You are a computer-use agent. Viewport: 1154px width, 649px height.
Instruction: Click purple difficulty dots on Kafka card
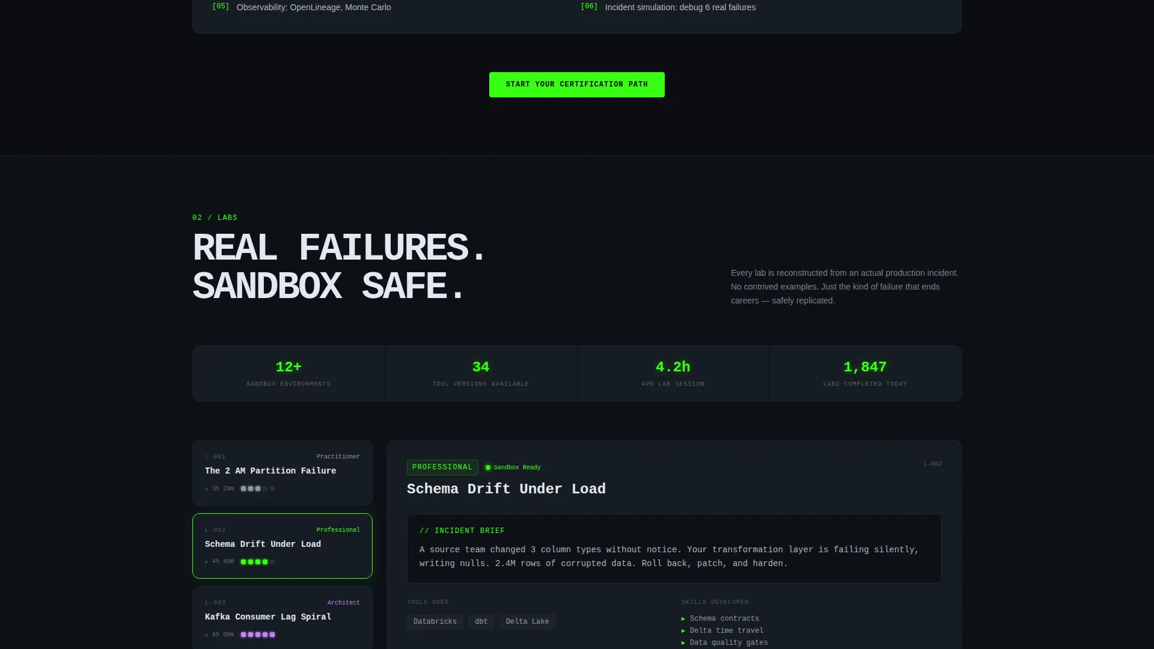coord(258,635)
